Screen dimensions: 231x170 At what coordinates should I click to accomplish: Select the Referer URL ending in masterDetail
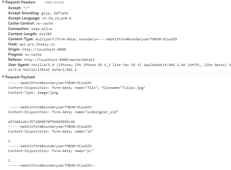(x=59, y=60)
